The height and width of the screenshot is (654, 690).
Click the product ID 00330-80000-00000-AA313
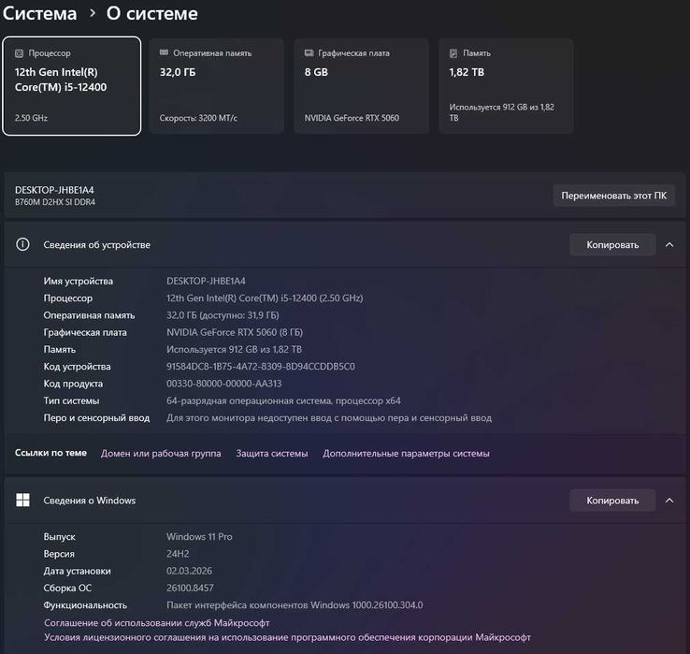224,384
